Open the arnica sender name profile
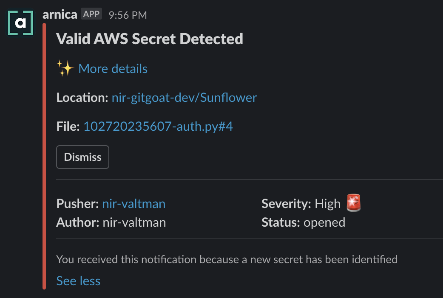This screenshot has width=443, height=298. [x=60, y=14]
